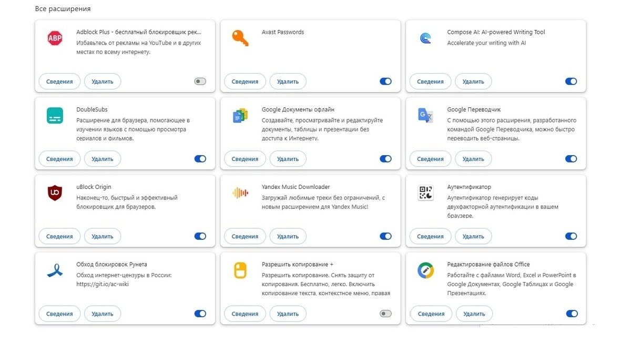Click the Avast Passwords key icon
The width and height of the screenshot is (631, 343).
coord(240,38)
